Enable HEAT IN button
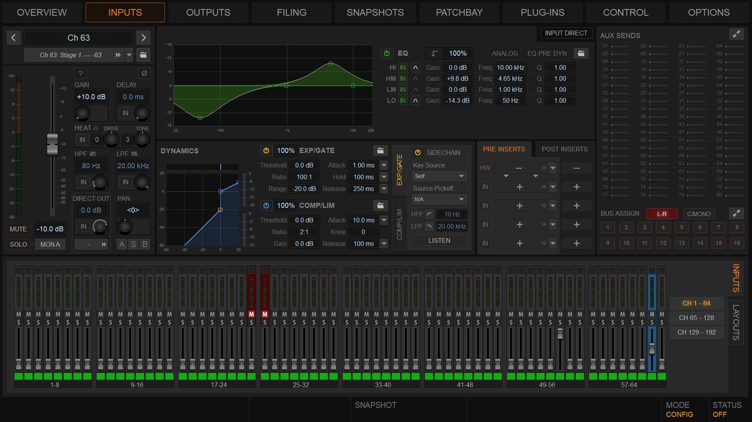752x422 pixels. click(82, 140)
